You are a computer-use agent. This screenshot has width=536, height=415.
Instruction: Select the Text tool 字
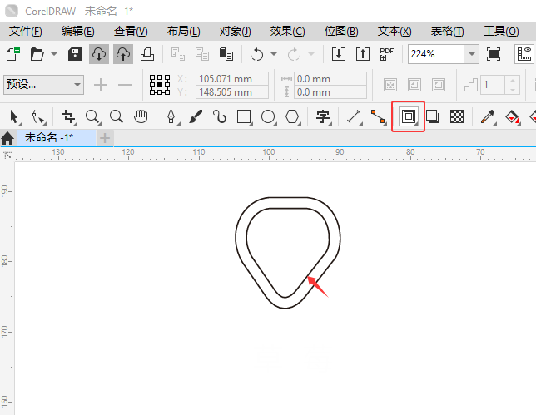click(323, 116)
